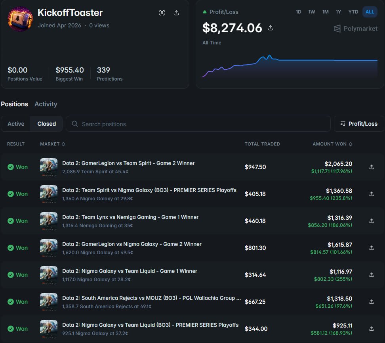Image resolution: width=385 pixels, height=343 pixels.
Task: Open market Nigma Galaxy vs Team Liquid - Game 1 Winner
Action: [x=130, y=271]
